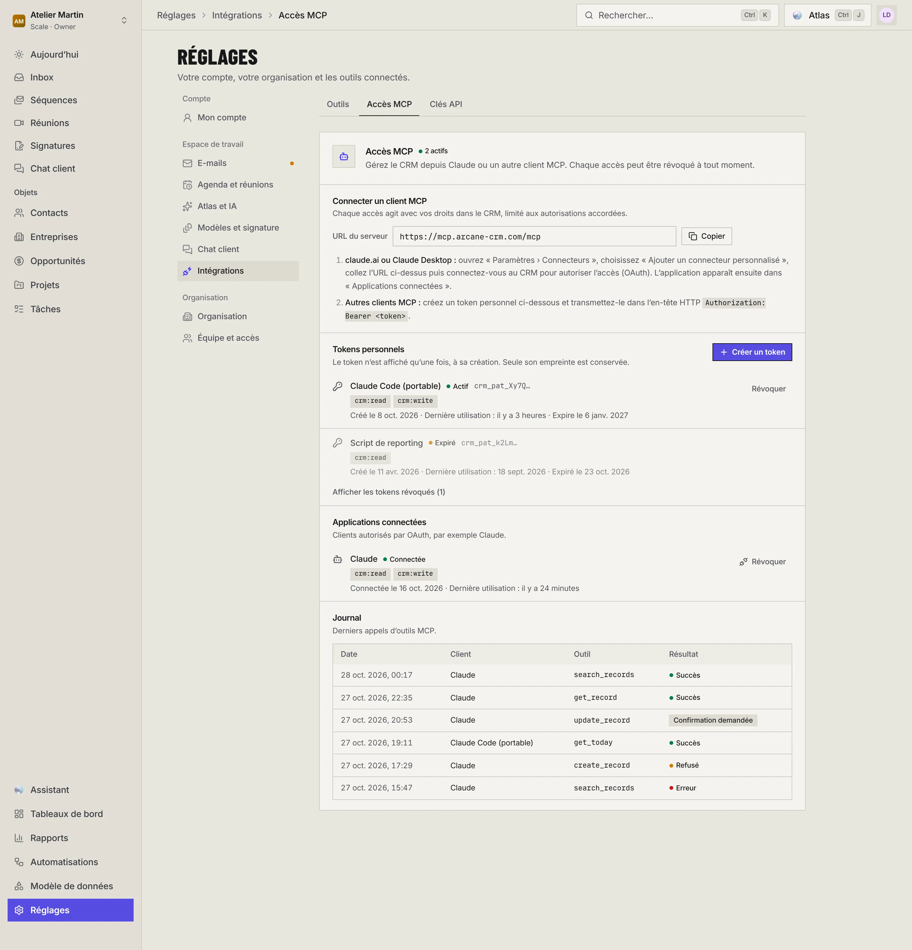Open Rapports in the sidebar
Image resolution: width=912 pixels, height=950 pixels.
click(70, 838)
